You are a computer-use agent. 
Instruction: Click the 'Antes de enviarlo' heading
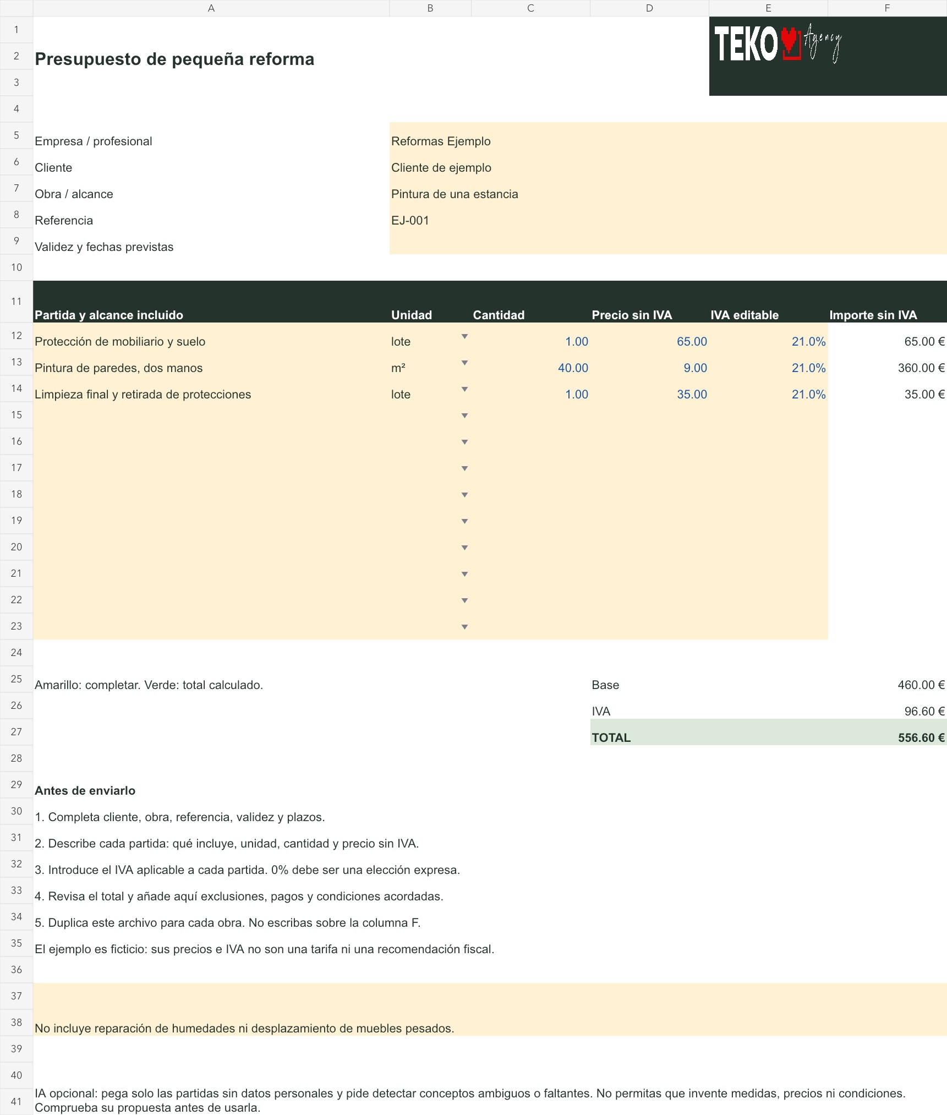[x=85, y=791]
